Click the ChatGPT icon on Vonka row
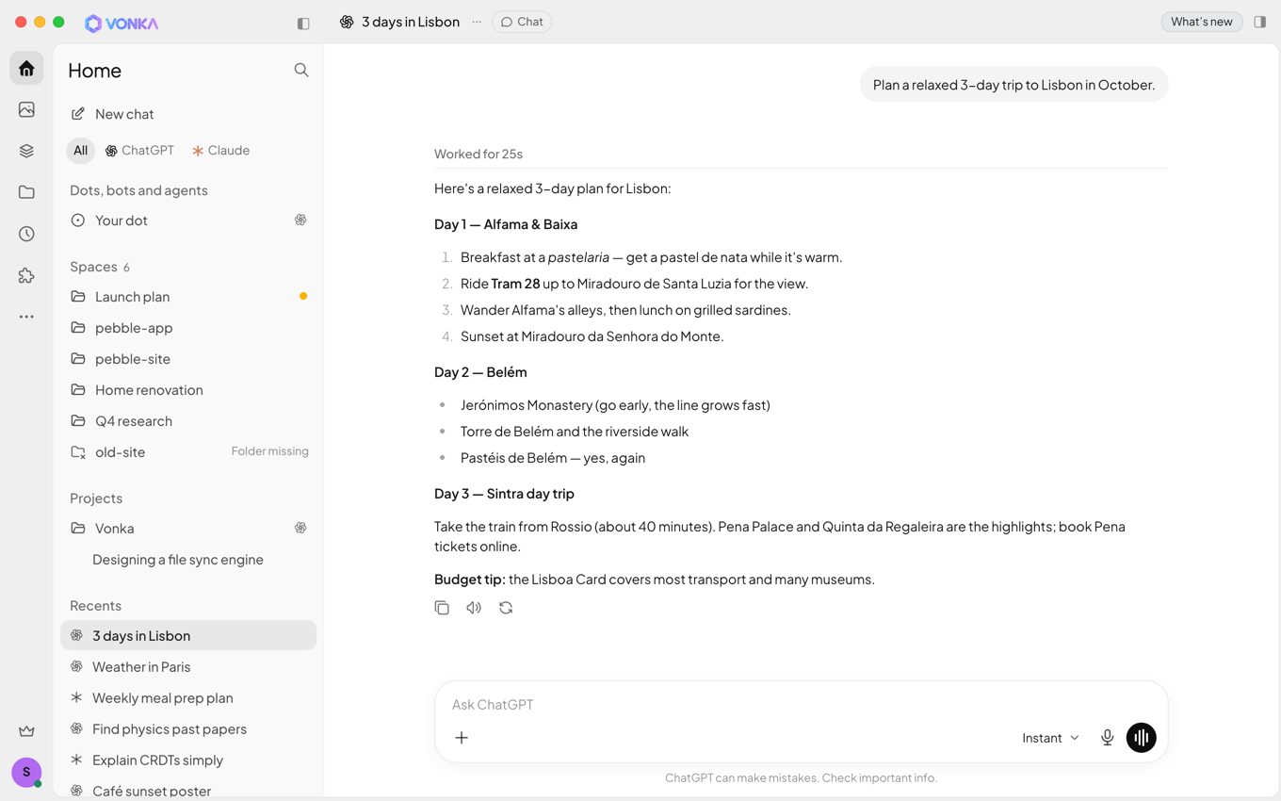This screenshot has width=1281, height=801. (300, 529)
